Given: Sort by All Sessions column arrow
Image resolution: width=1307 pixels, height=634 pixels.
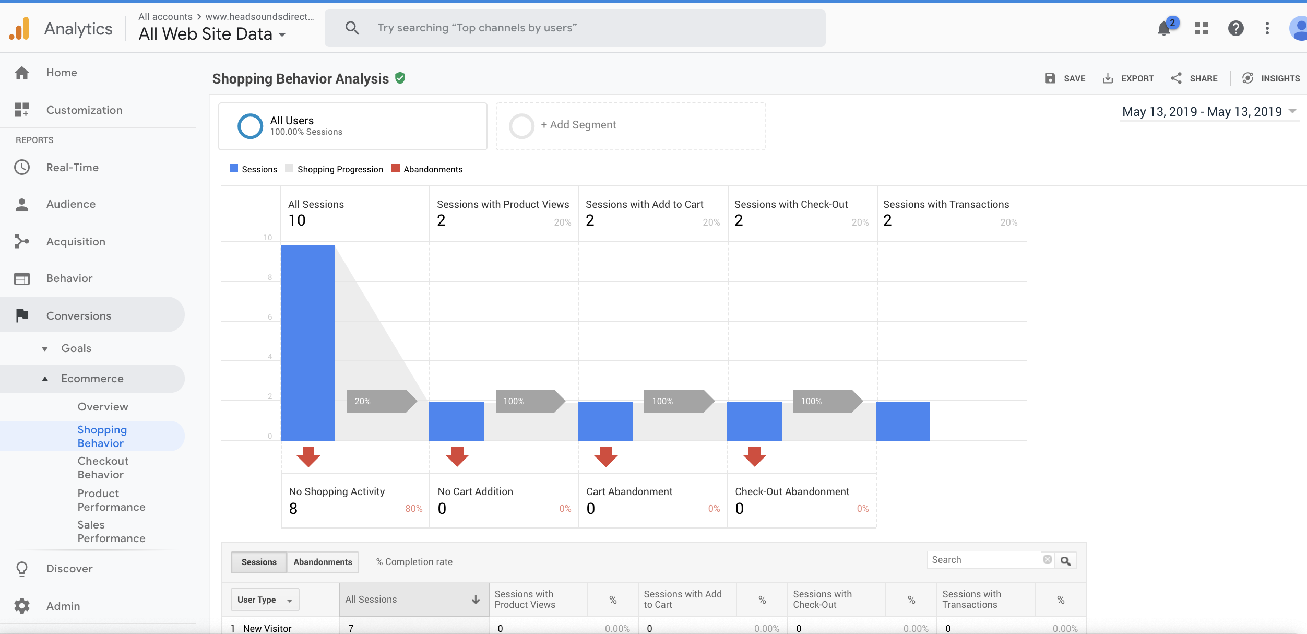Looking at the screenshot, I should click(476, 600).
